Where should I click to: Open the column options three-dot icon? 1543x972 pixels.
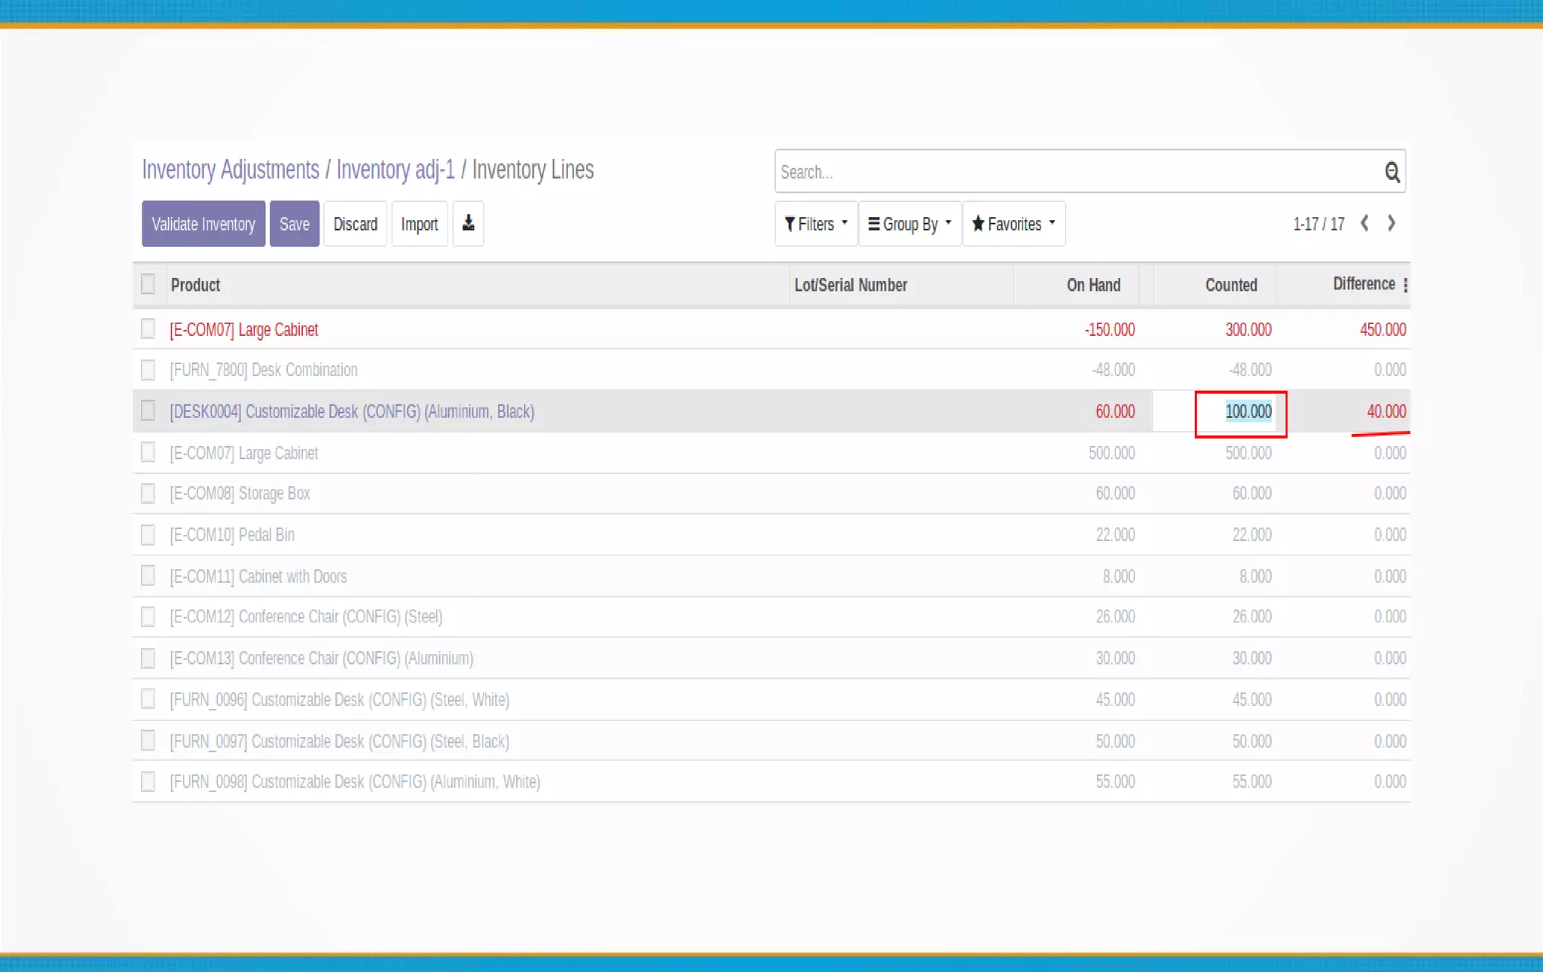tap(1405, 285)
